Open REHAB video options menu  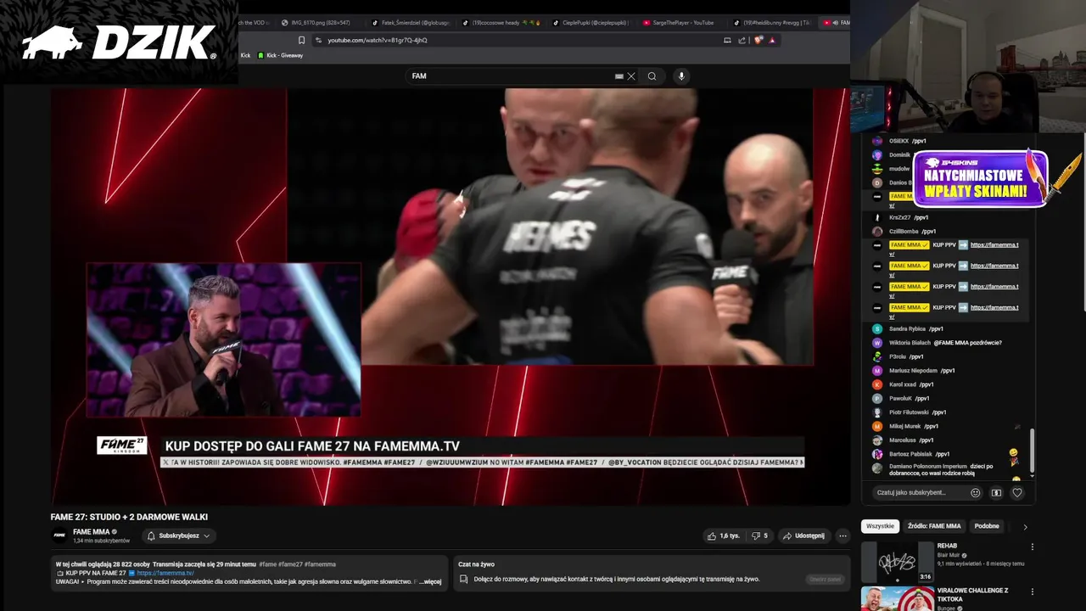click(x=1033, y=547)
